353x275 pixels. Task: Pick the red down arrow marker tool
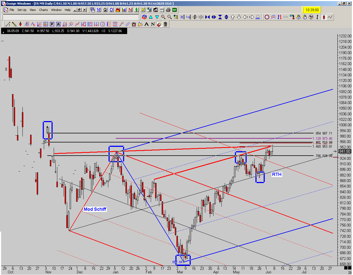[x=20, y=24]
